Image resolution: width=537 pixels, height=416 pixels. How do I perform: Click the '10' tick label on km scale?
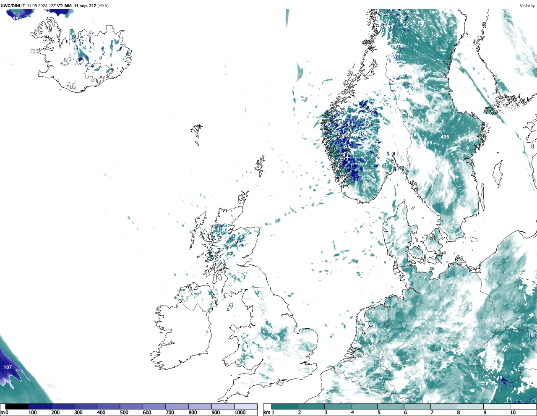pos(513,413)
